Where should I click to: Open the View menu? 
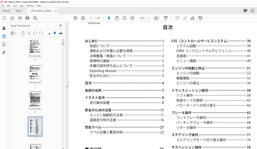(15, 6)
